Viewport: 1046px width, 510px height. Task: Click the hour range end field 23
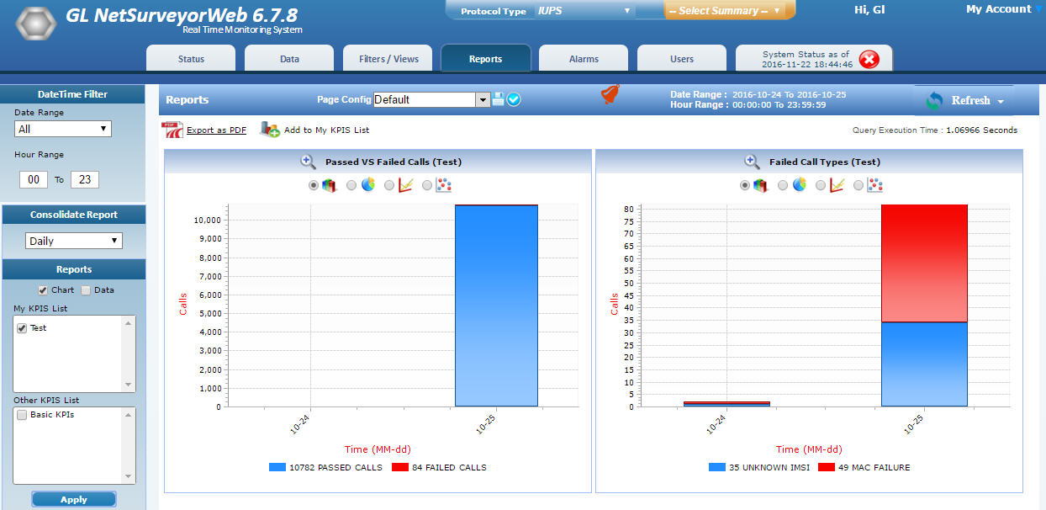pyautogui.click(x=85, y=179)
